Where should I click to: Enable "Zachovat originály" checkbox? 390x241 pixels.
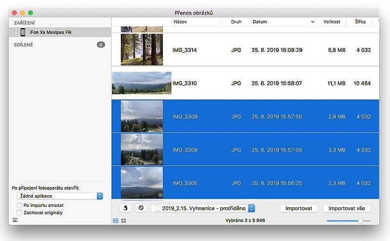tap(19, 213)
